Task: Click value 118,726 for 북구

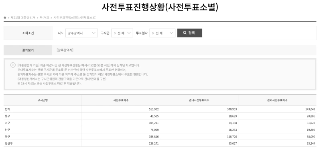Action: coord(232,137)
